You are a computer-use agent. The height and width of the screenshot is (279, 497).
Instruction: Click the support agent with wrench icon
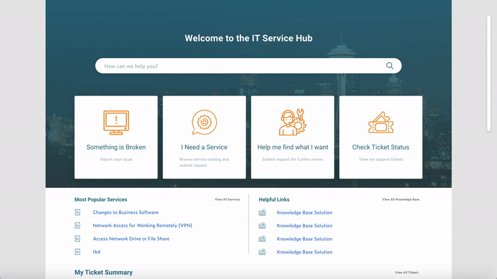coord(292,122)
